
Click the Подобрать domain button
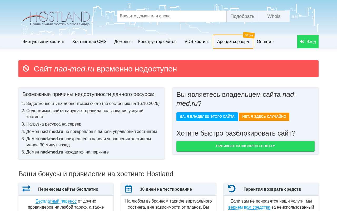click(x=242, y=16)
